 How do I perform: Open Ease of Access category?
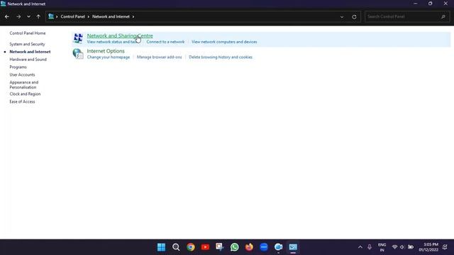(22, 102)
